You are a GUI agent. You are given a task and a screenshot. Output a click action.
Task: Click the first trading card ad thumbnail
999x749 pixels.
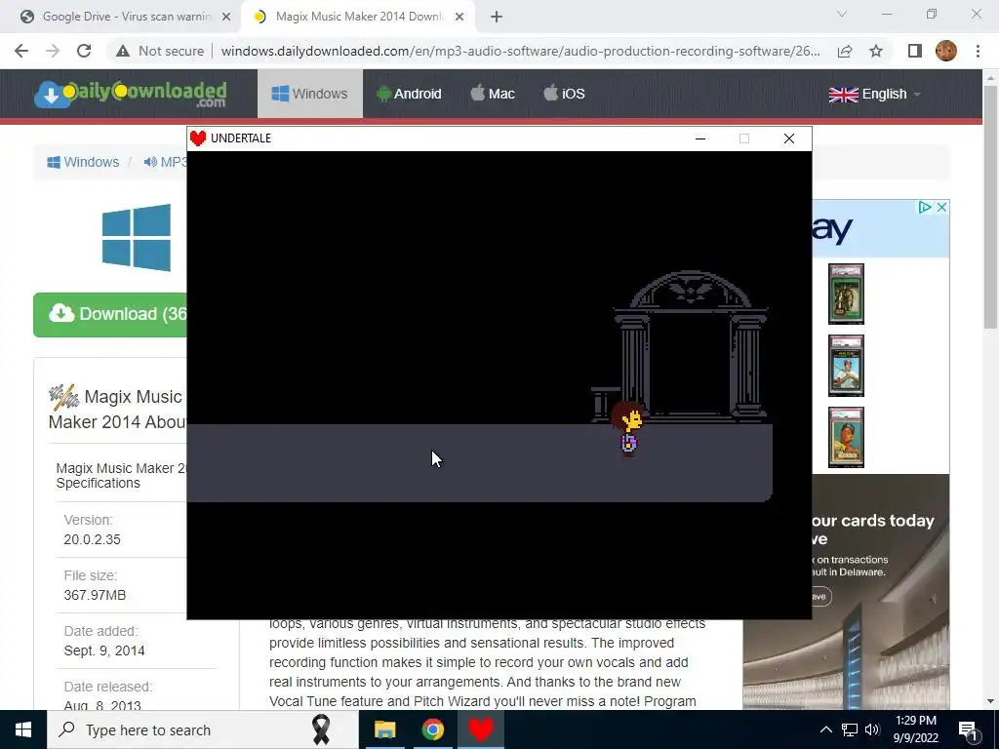coord(846,295)
